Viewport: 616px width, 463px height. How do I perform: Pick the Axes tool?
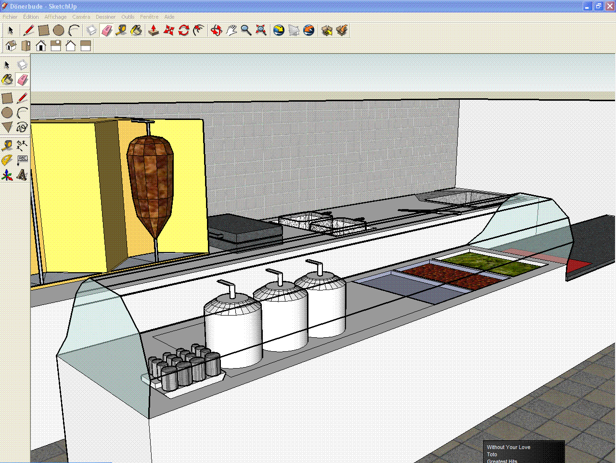7,175
